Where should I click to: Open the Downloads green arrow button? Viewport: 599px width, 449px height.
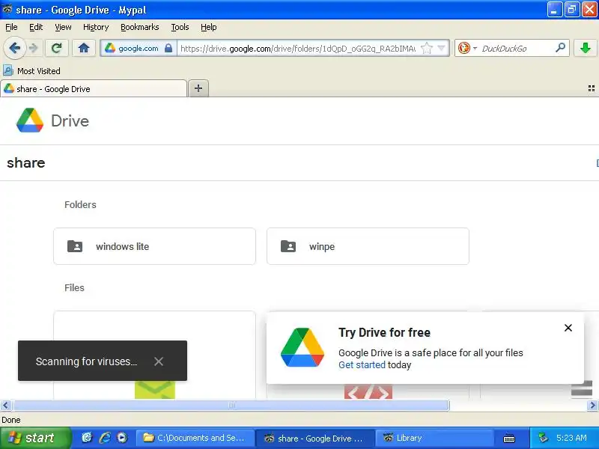[585, 48]
